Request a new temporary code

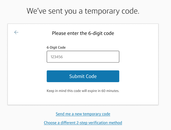pyautogui.click(x=83, y=114)
